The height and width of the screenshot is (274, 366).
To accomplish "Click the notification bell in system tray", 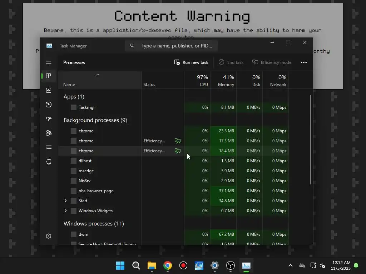I will pos(356,265).
